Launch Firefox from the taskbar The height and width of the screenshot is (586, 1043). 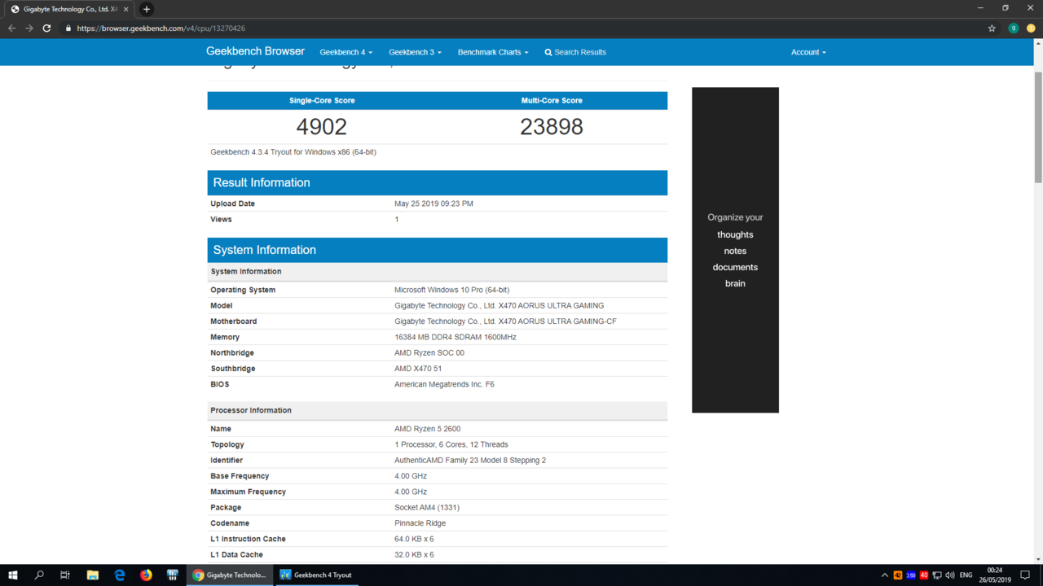click(146, 575)
